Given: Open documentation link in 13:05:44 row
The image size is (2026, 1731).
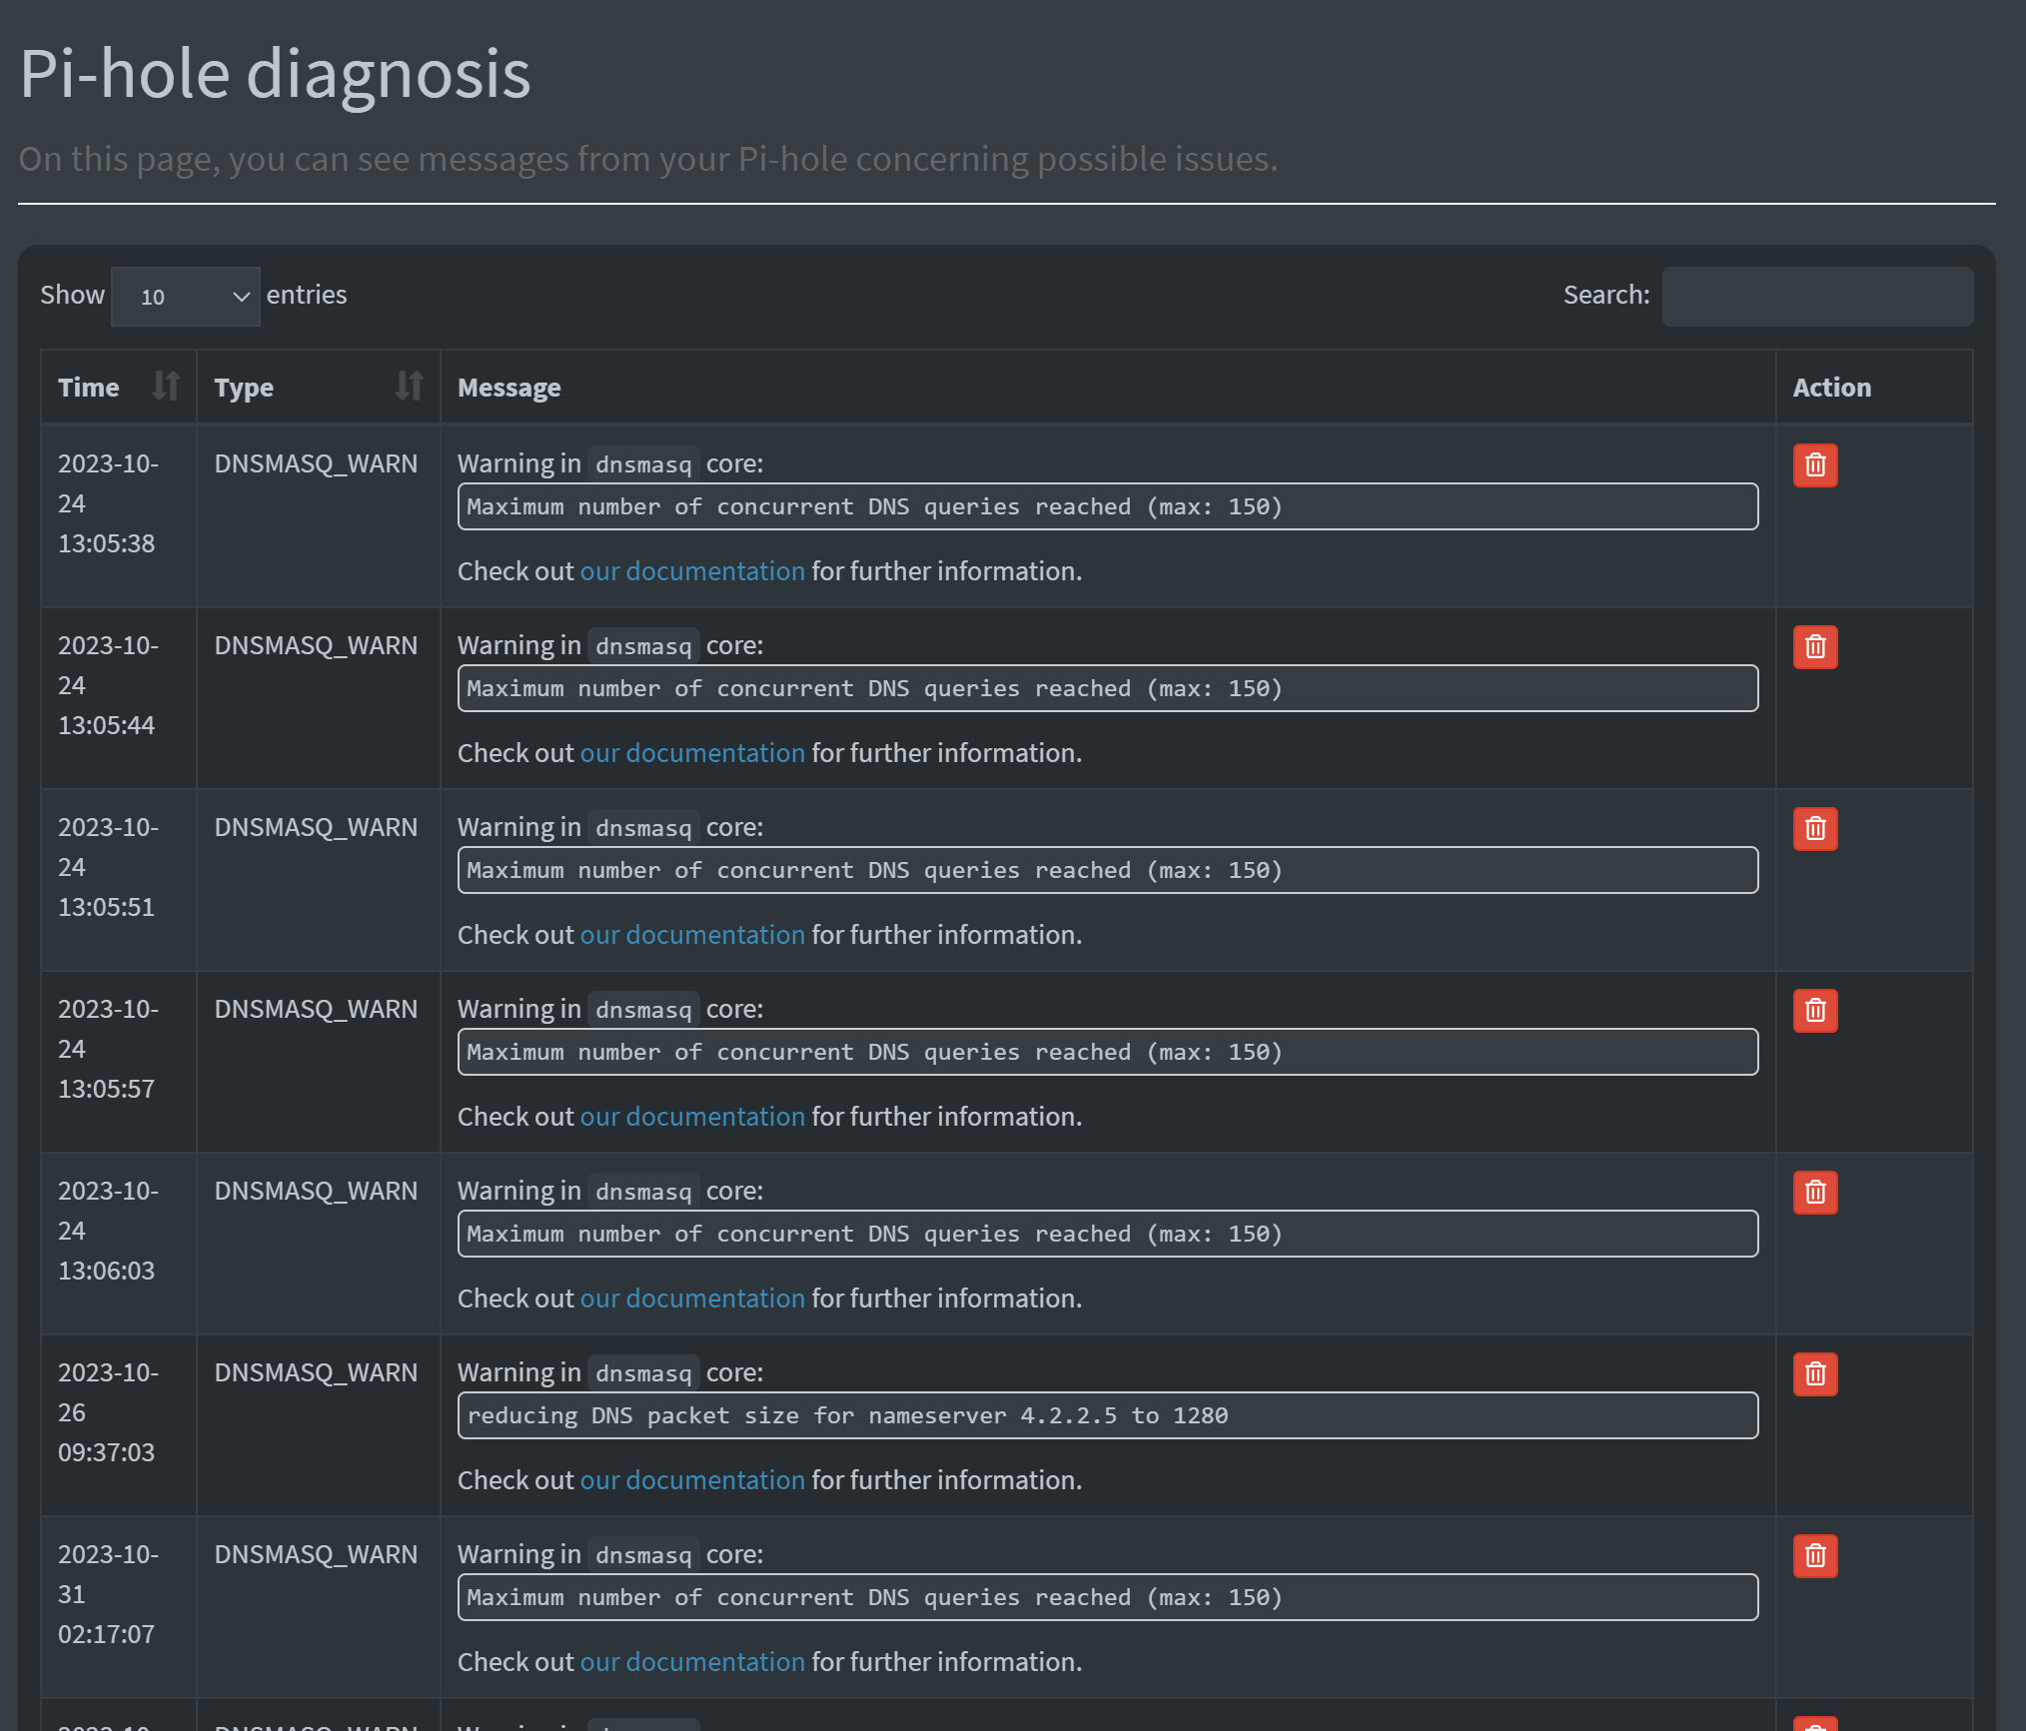Looking at the screenshot, I should (x=691, y=753).
